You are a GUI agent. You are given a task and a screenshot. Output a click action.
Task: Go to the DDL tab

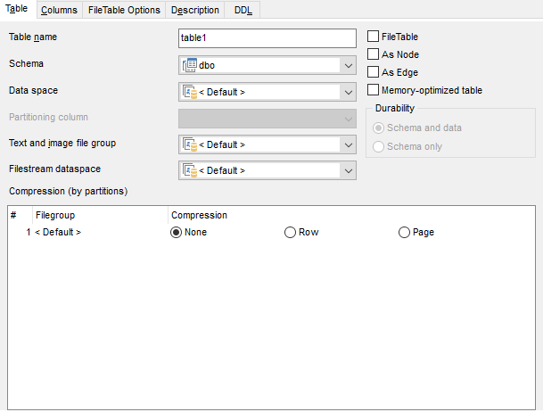243,10
